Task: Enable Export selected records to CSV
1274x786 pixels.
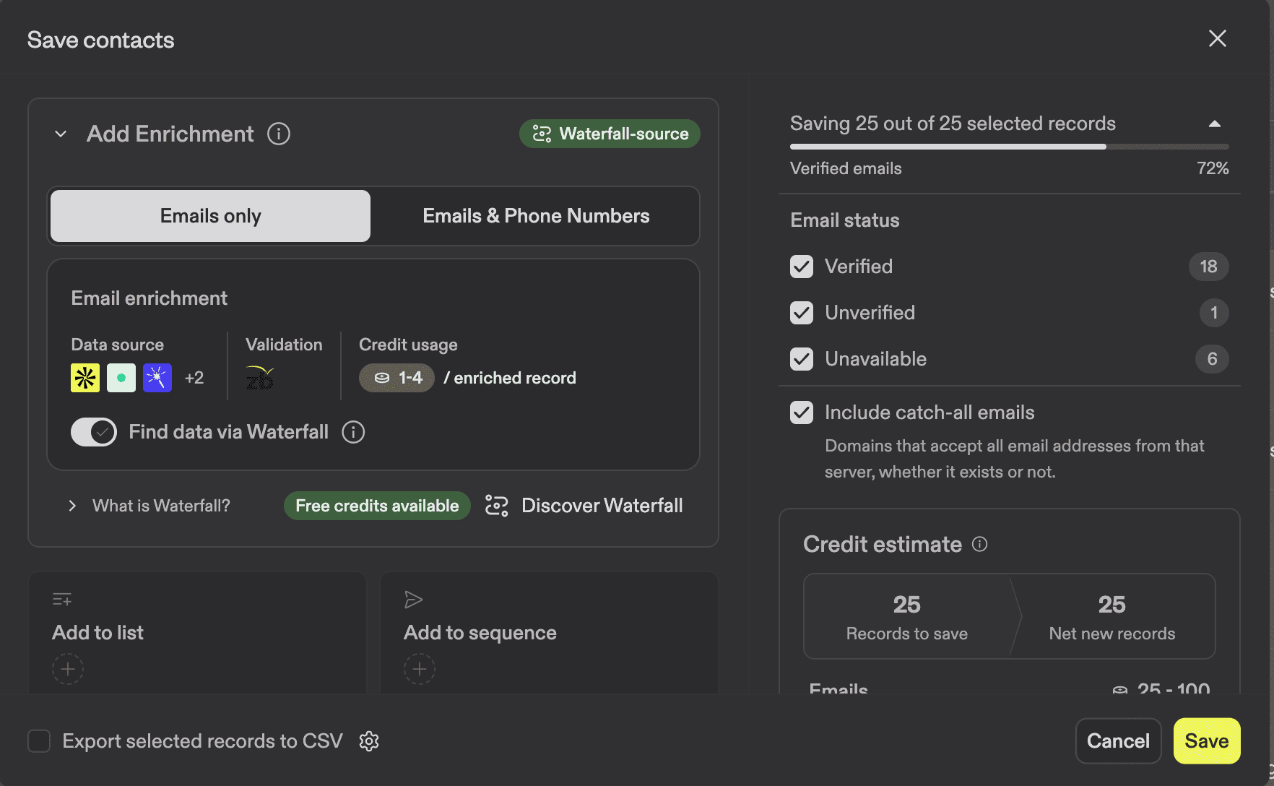Action: (x=39, y=740)
